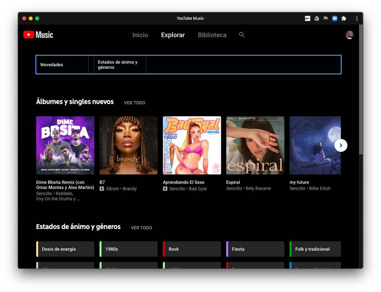The width and height of the screenshot is (381, 292).
Task: Open the three-dot browser menu
Action: [357, 18]
